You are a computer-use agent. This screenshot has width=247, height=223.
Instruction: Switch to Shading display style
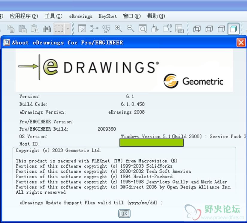[234, 29]
